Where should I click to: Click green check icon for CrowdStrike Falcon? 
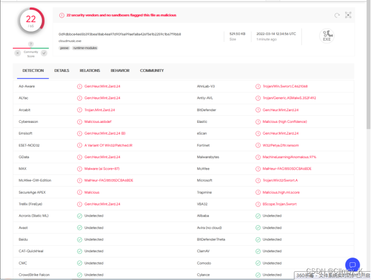click(79, 275)
